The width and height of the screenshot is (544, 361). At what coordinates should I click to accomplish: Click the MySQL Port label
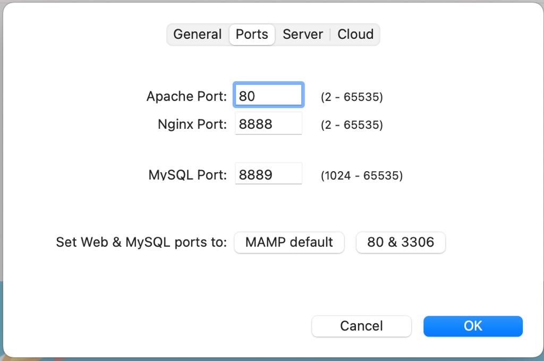[188, 174]
